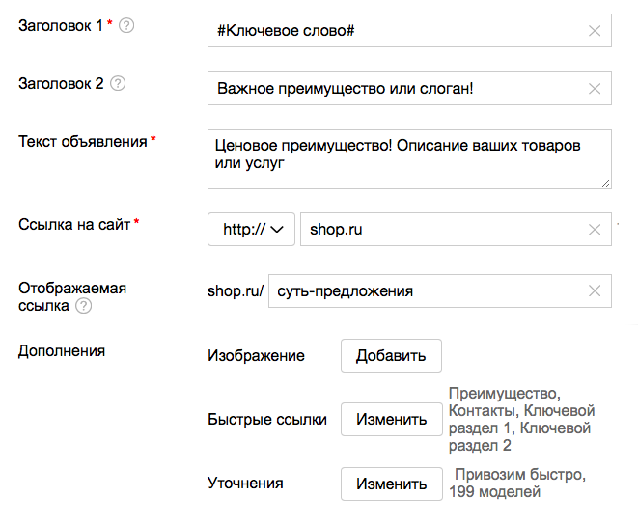Click the ad text textarea
This screenshot has height=525, width=638.
409,159
